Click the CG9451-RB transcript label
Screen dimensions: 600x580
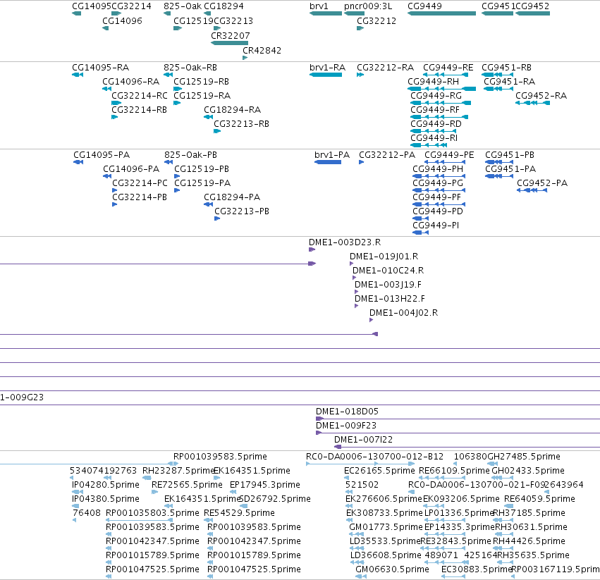(507, 68)
